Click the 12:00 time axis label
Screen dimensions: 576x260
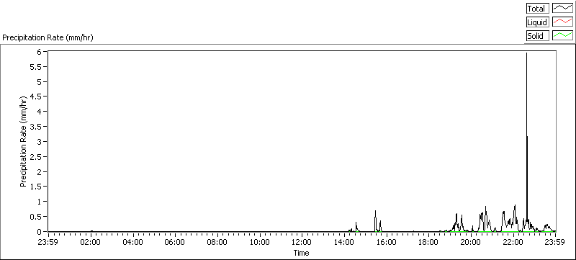[x=302, y=242]
